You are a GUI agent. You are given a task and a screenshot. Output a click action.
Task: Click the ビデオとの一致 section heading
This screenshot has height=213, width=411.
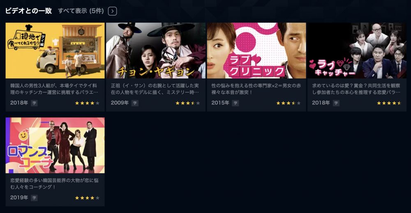[x=29, y=11]
